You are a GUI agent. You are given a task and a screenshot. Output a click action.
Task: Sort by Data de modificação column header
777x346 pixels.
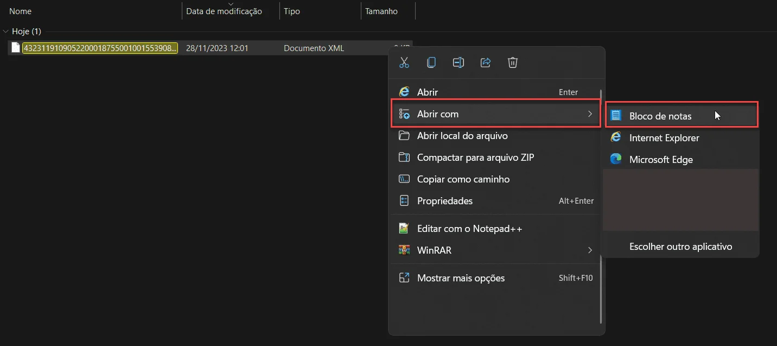point(224,11)
